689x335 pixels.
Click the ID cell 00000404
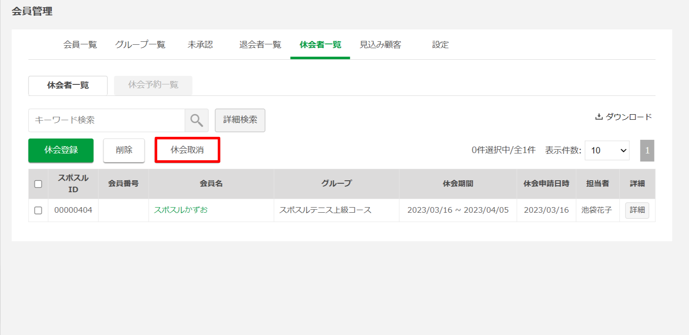point(73,210)
